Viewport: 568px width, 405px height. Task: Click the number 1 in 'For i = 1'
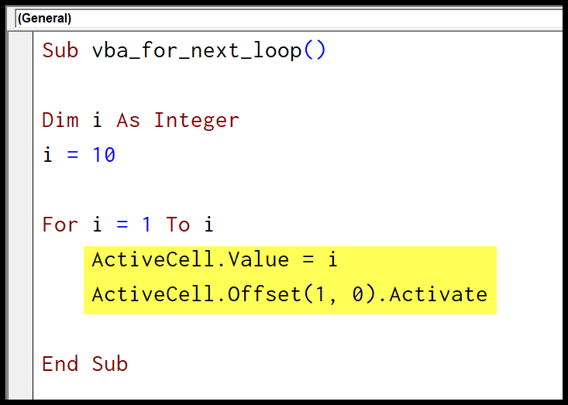146,225
